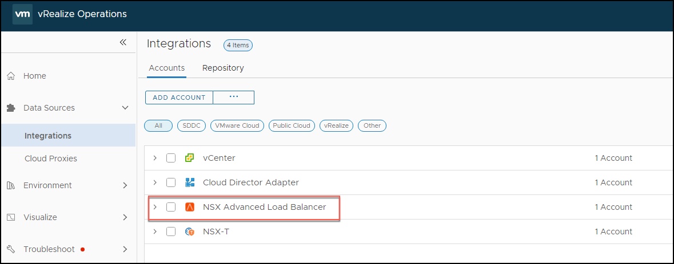
Task: Expand the Cloud Director Adapter row chevron
Action: pyautogui.click(x=155, y=182)
